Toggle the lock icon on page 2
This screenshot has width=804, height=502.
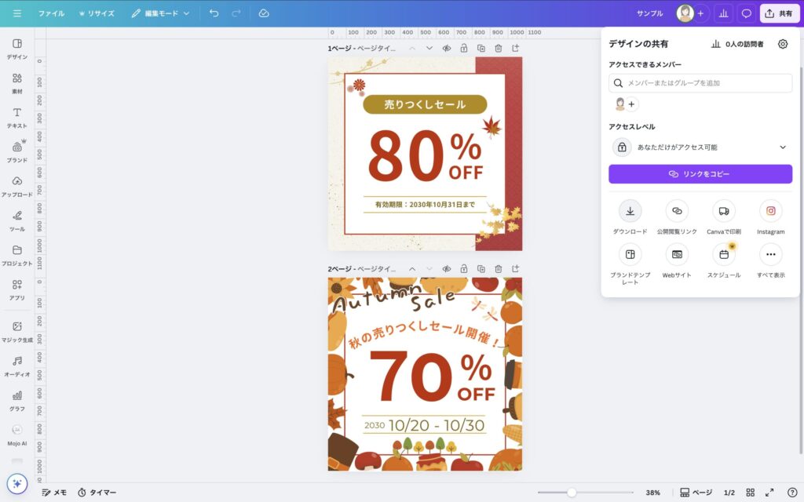coord(464,269)
